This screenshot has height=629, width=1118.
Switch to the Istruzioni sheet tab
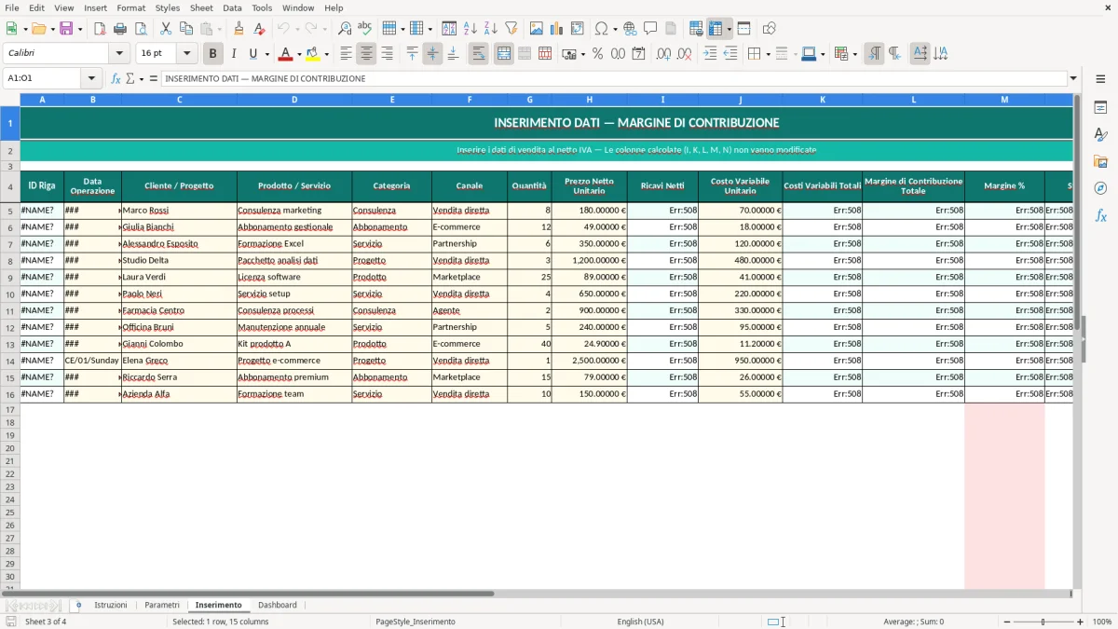coord(111,605)
